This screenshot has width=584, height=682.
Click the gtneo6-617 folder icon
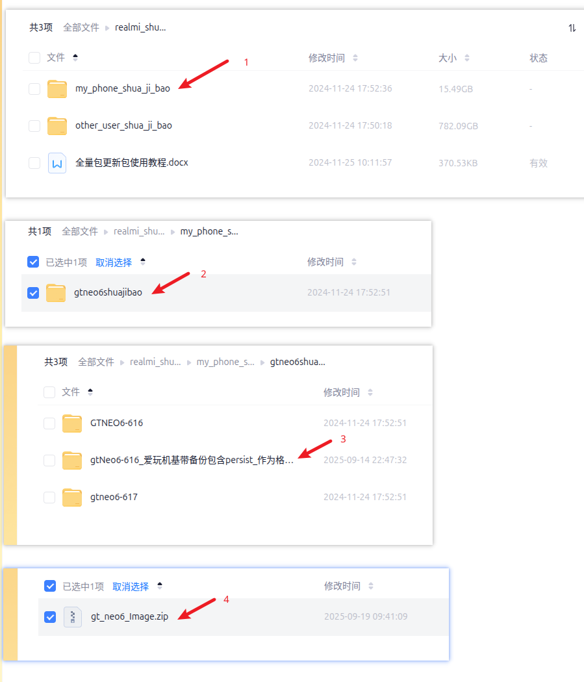coord(71,497)
